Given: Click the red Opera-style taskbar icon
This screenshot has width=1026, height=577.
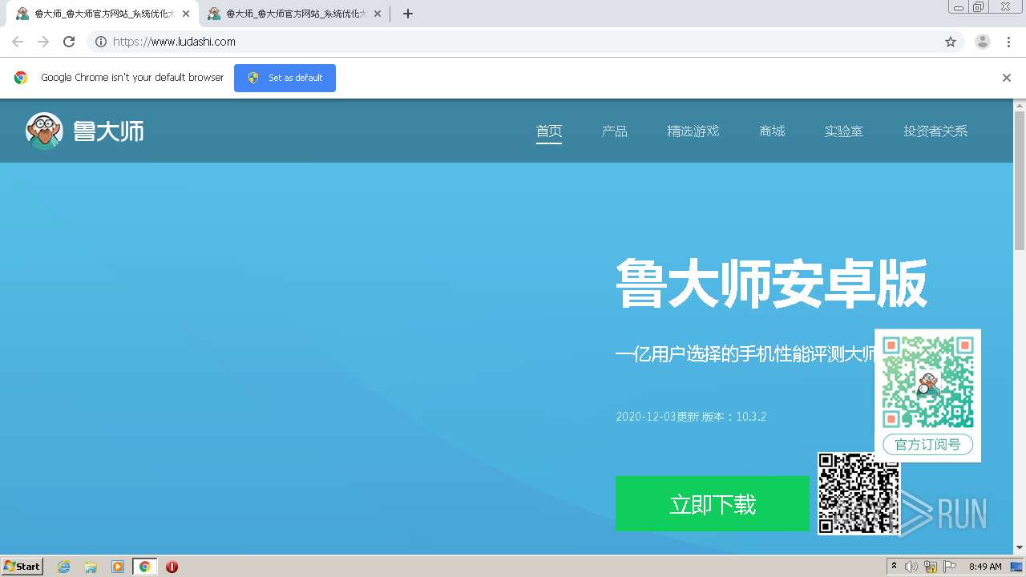Looking at the screenshot, I should tap(172, 567).
